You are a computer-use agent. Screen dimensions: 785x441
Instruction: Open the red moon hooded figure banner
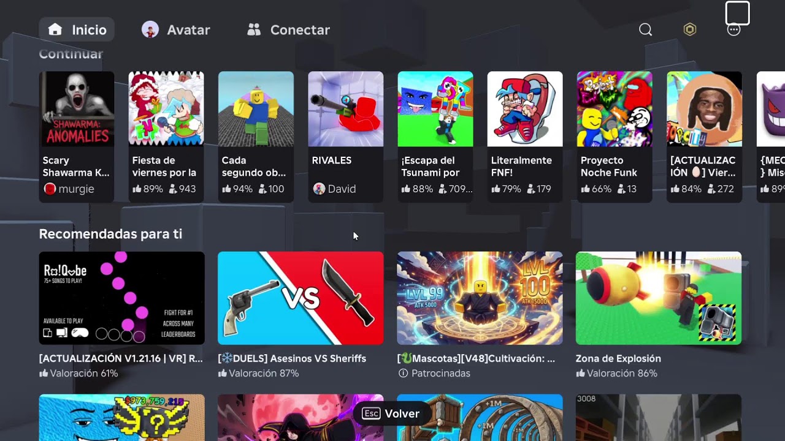point(301,418)
